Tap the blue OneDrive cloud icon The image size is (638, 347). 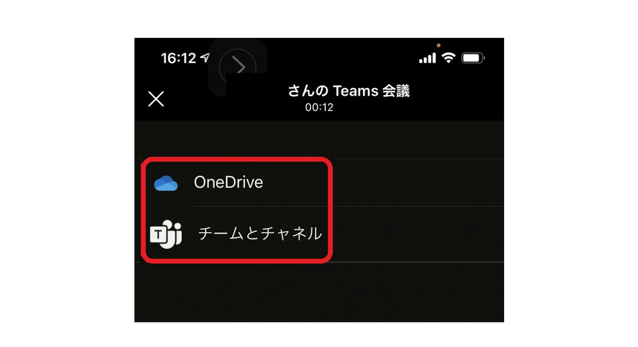pos(166,183)
